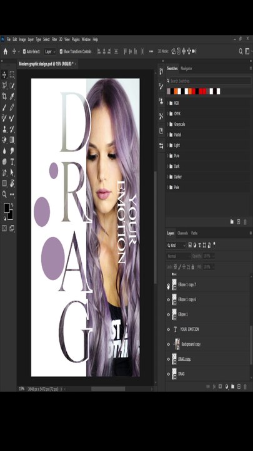Swap foreground and background colors
Viewport: 253px width, 451px height.
pyautogui.click(x=12, y=205)
